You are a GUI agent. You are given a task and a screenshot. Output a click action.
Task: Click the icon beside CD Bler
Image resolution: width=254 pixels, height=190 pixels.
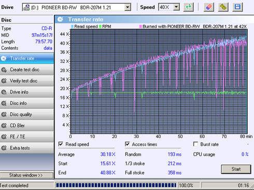(x=4, y=126)
